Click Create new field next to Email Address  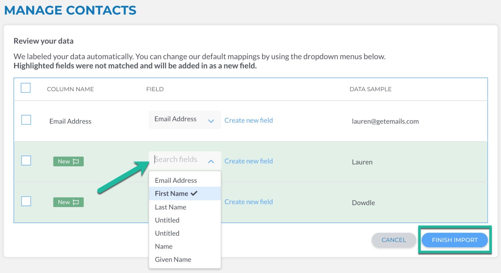click(249, 120)
